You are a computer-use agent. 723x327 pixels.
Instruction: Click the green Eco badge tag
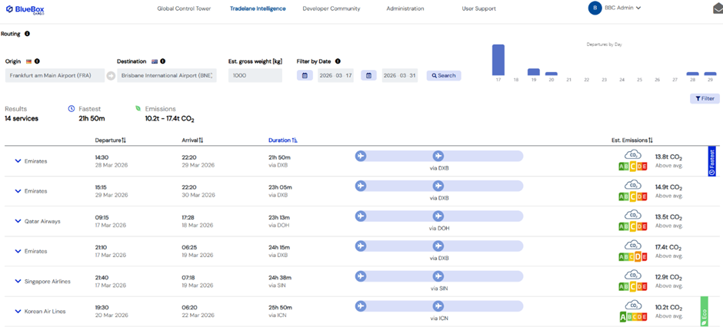click(704, 312)
